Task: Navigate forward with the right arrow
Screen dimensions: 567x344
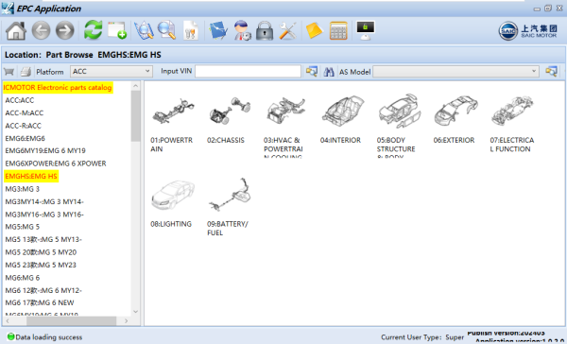Action: pyautogui.click(x=64, y=30)
